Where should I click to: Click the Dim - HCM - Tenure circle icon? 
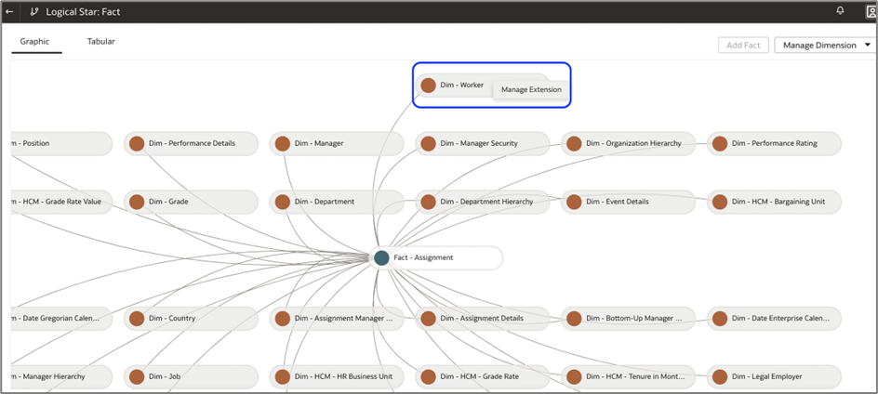(x=574, y=376)
